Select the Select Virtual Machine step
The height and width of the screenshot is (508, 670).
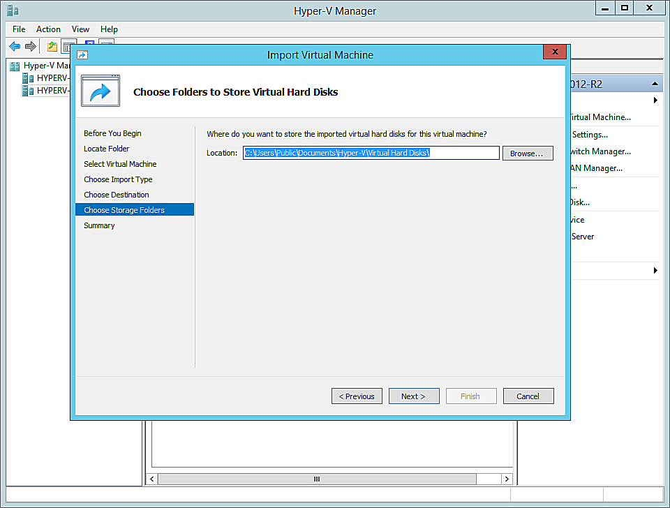pyautogui.click(x=120, y=164)
